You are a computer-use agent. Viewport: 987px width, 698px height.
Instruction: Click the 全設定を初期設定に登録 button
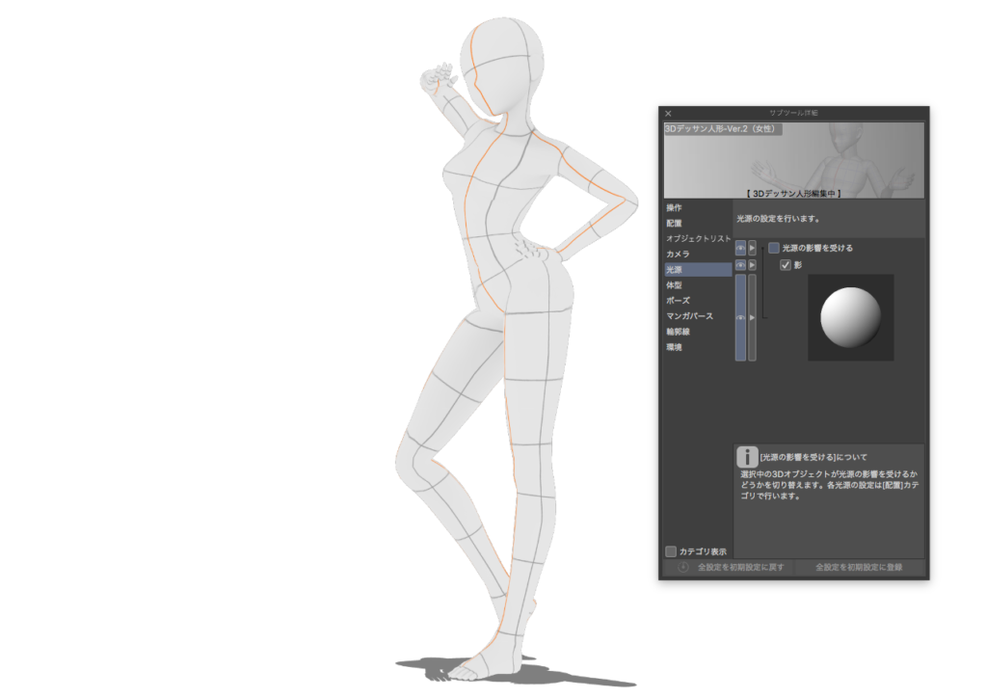tap(859, 566)
